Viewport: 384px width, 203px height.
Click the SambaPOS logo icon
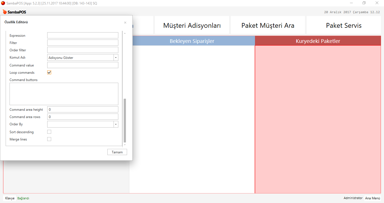pyautogui.click(x=5, y=12)
